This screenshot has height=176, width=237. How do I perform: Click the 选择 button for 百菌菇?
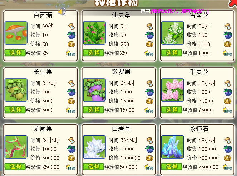tap(15, 53)
